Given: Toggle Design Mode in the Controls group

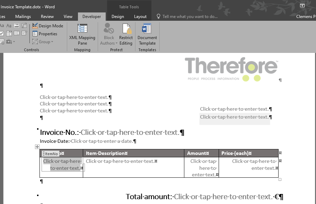Looking at the screenshot, I should pos(48,26).
